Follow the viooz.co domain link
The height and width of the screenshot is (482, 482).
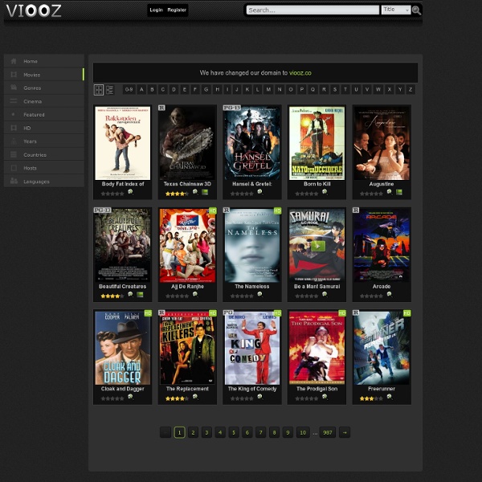click(x=300, y=73)
